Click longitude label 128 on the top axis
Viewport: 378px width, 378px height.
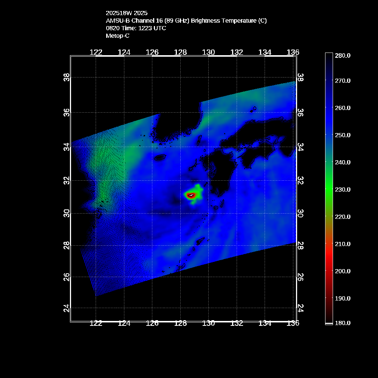point(180,52)
